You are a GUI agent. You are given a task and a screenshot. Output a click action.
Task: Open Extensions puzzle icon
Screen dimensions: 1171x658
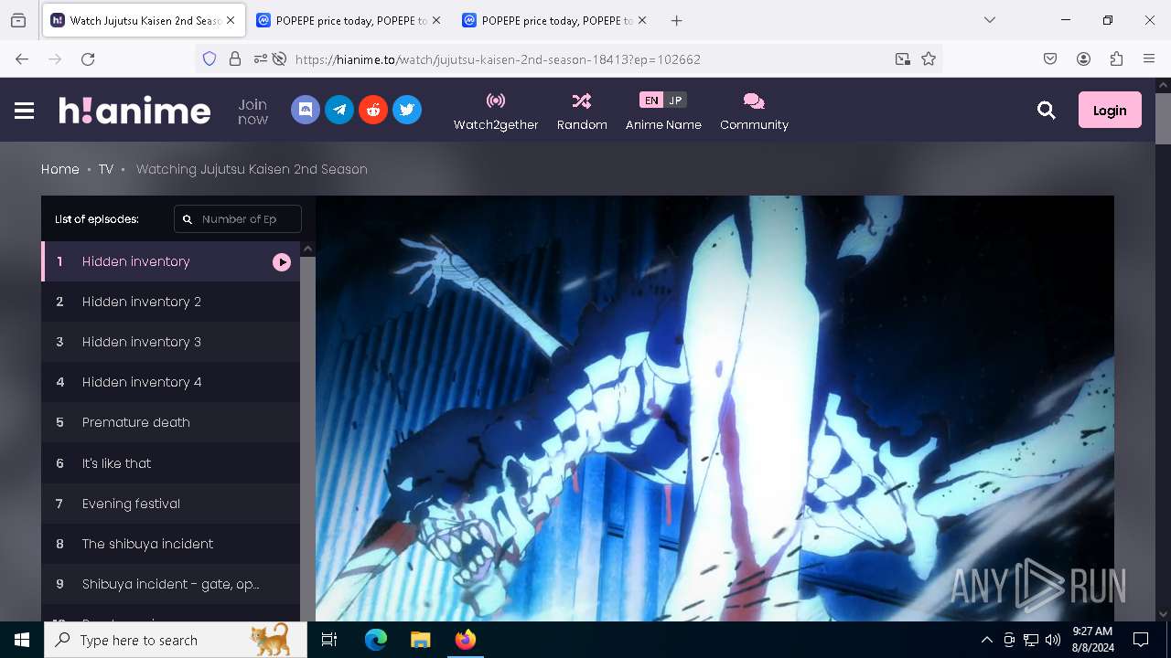click(1116, 58)
